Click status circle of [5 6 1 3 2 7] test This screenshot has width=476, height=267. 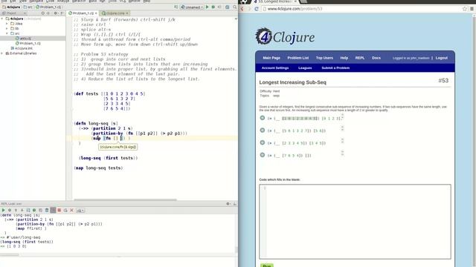click(x=263, y=131)
